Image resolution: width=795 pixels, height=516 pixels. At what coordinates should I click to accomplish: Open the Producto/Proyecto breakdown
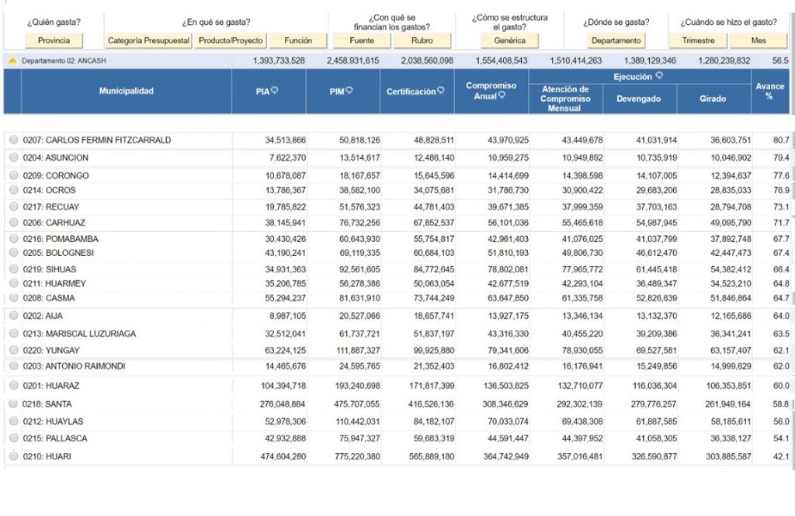231,40
